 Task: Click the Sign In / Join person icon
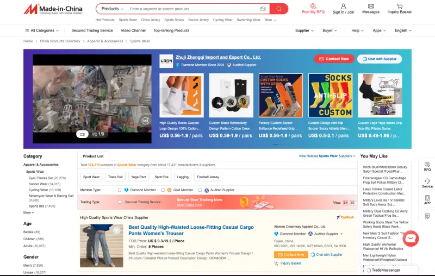coord(343,6)
